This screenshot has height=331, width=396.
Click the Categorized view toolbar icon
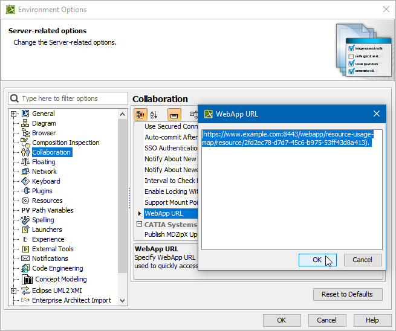coord(140,114)
